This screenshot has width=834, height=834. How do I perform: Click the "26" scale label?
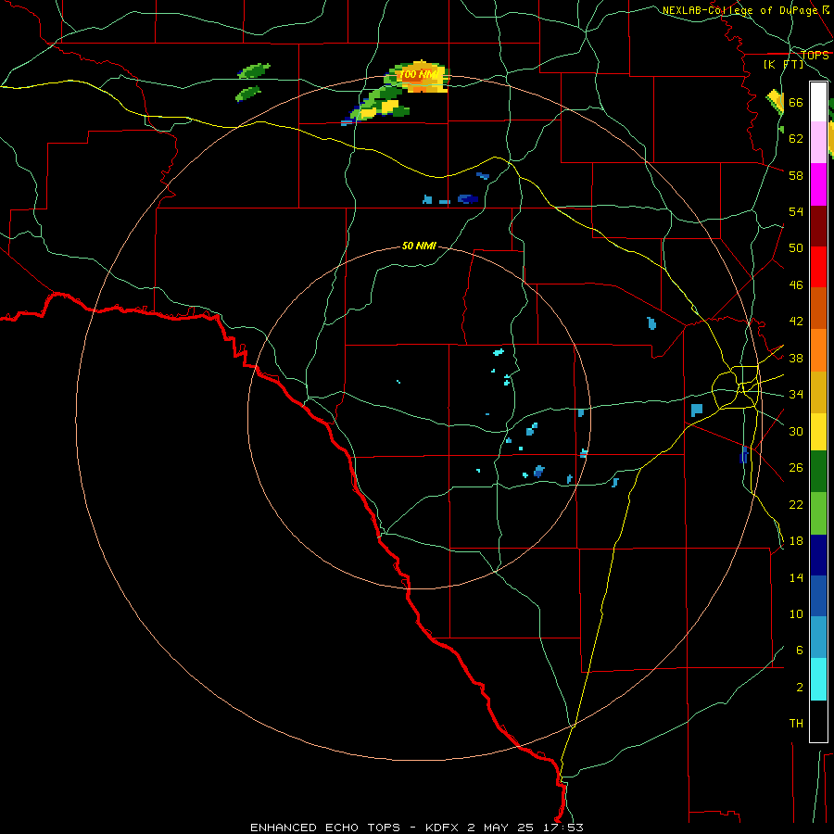pos(796,468)
